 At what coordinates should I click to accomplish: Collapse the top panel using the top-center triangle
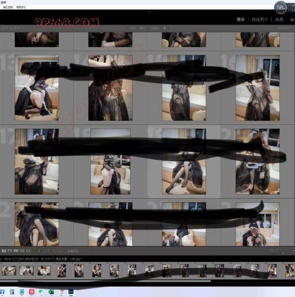pyautogui.click(x=149, y=11)
